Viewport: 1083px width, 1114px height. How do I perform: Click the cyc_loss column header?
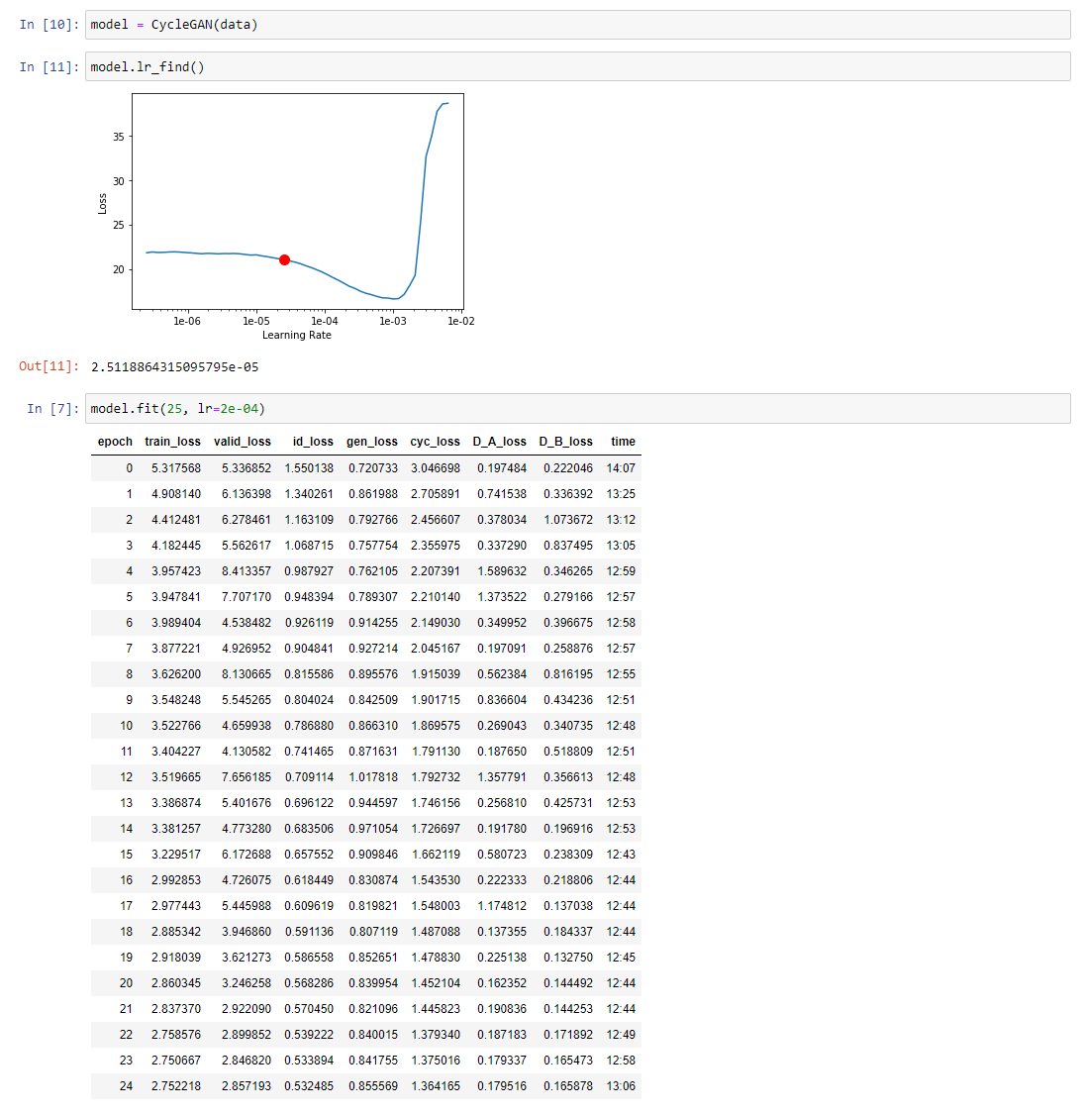click(435, 442)
